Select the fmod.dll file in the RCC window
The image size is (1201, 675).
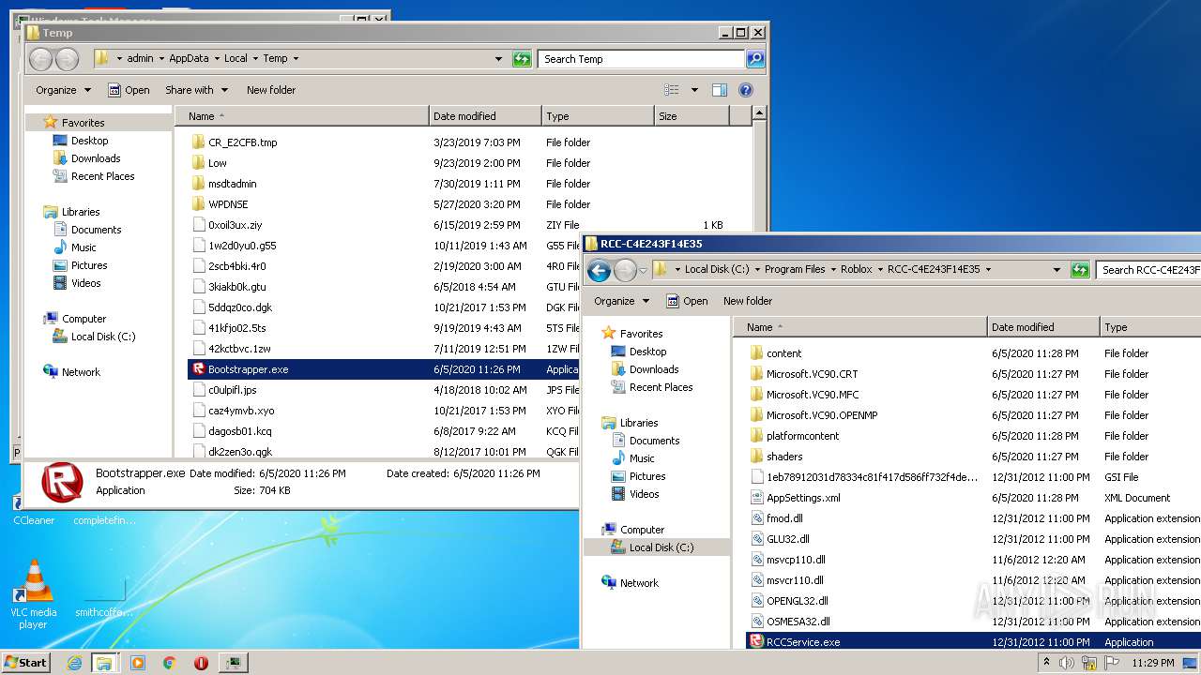(784, 518)
